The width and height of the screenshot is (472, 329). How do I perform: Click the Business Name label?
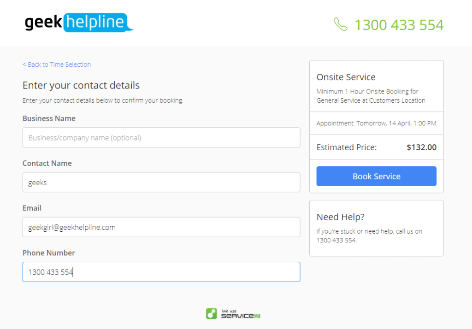click(49, 118)
